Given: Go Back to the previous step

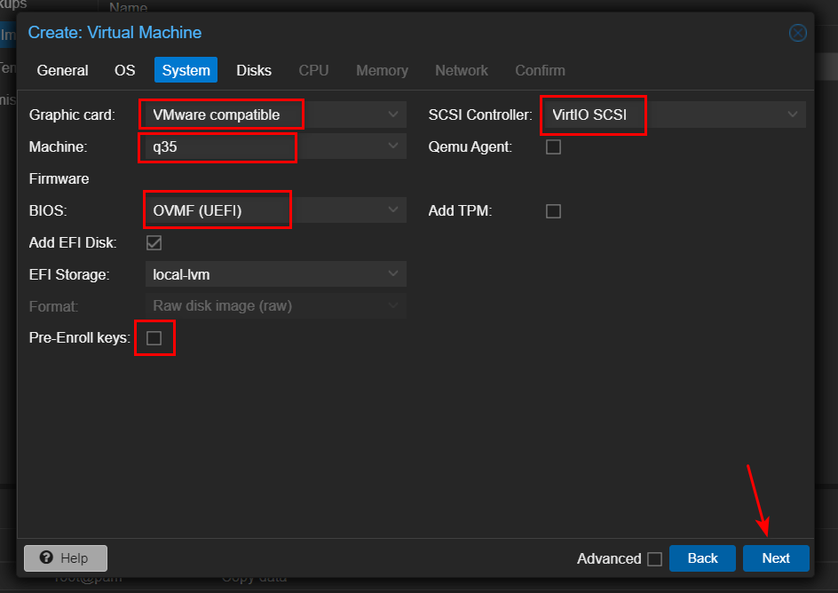Looking at the screenshot, I should pos(702,558).
